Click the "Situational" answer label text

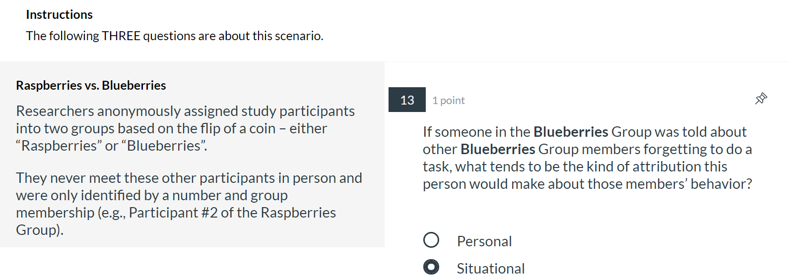(x=490, y=269)
